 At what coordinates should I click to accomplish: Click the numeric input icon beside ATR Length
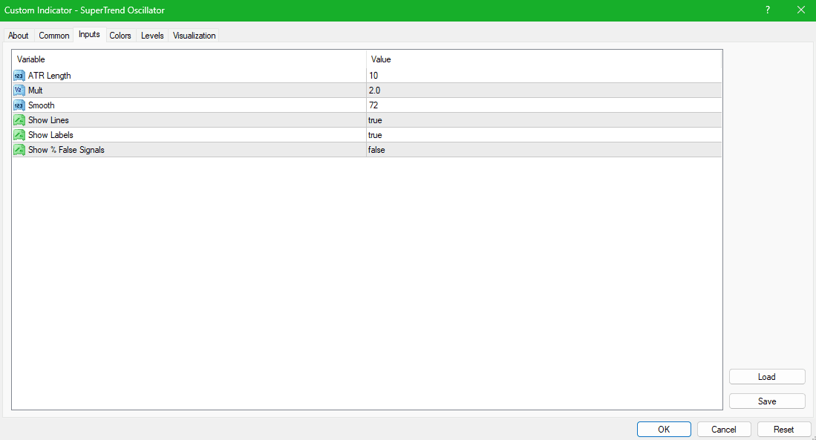[19, 75]
